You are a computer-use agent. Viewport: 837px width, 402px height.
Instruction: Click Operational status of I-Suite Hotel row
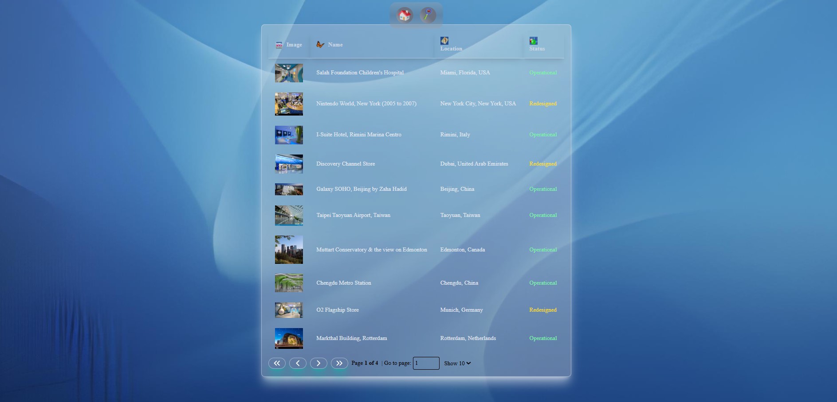543,135
